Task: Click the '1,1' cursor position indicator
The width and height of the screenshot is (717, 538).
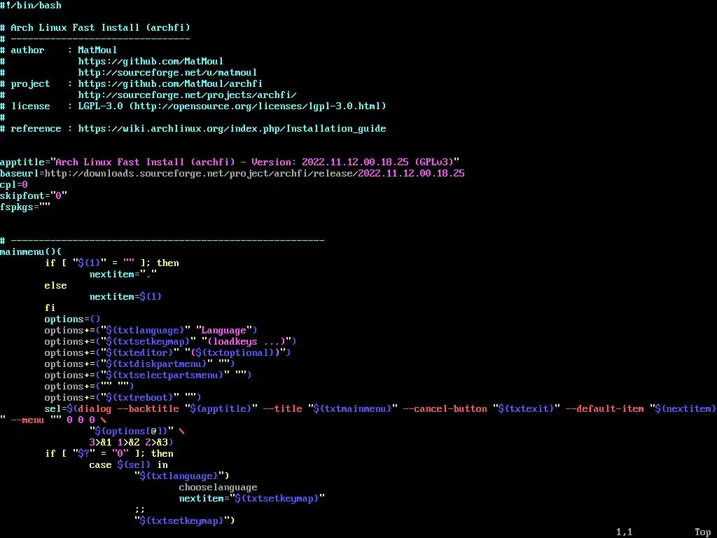Action: (x=624, y=532)
